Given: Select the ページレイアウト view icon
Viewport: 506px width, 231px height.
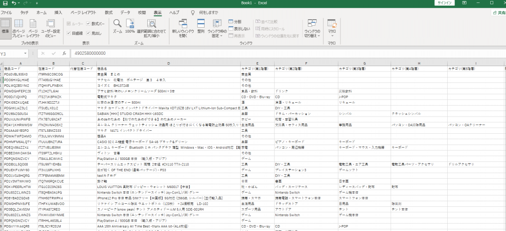Looking at the screenshot, I should point(33,28).
